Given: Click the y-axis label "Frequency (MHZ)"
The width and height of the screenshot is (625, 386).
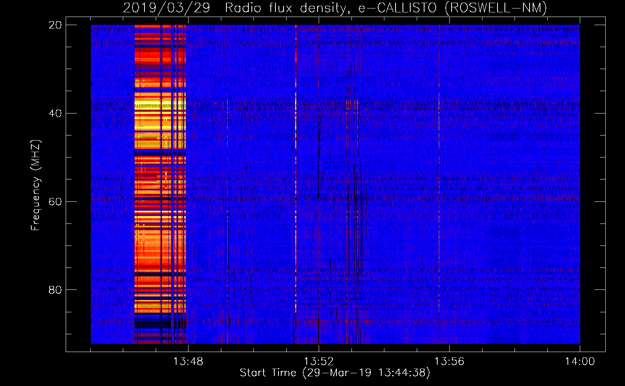Looking at the screenshot, I should [x=36, y=185].
